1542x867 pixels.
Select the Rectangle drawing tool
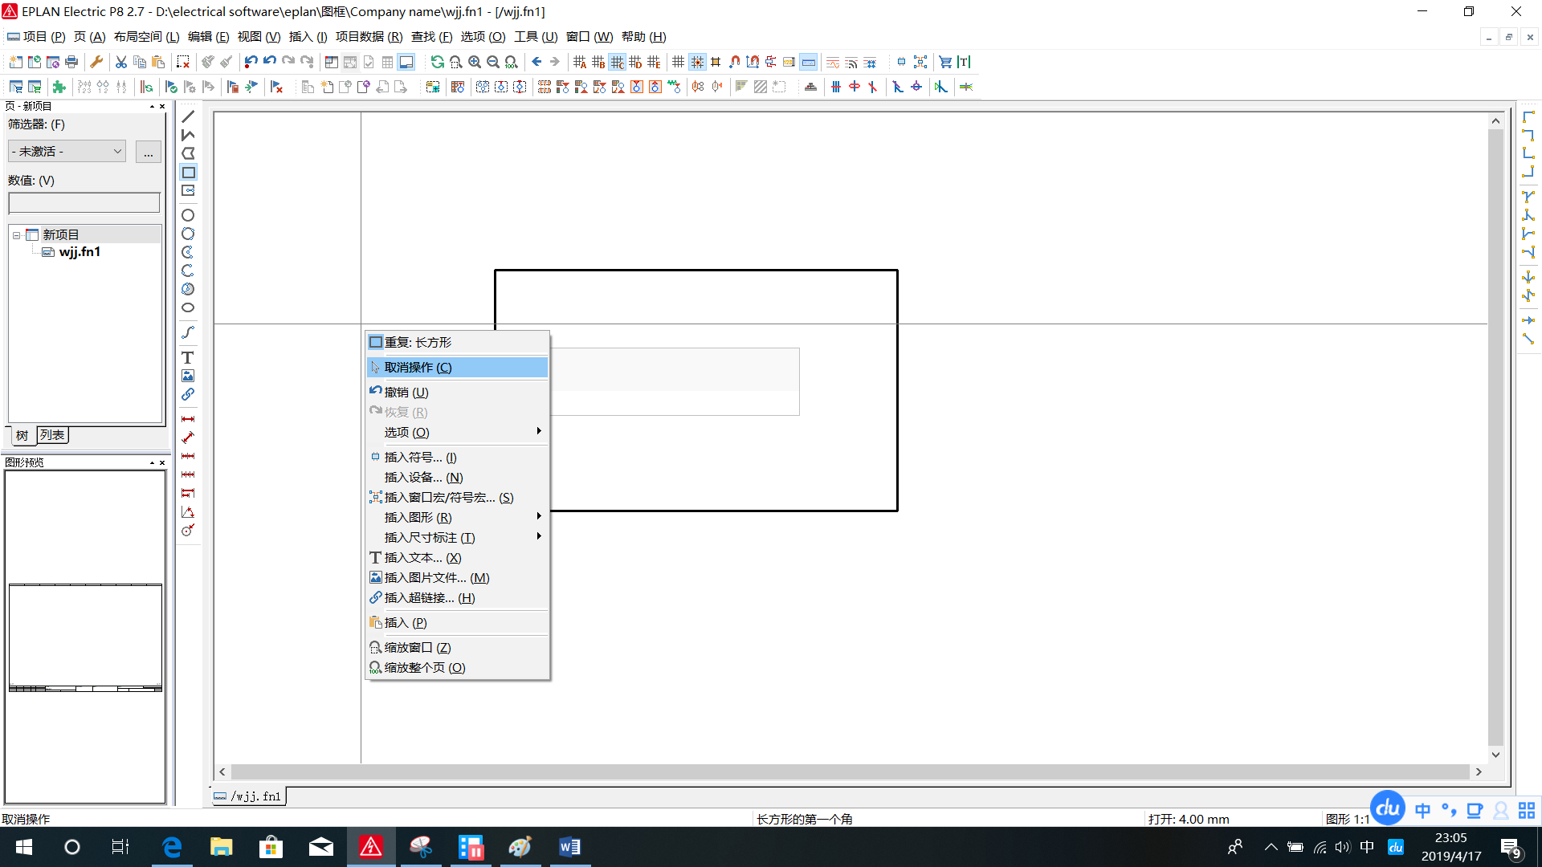click(188, 173)
